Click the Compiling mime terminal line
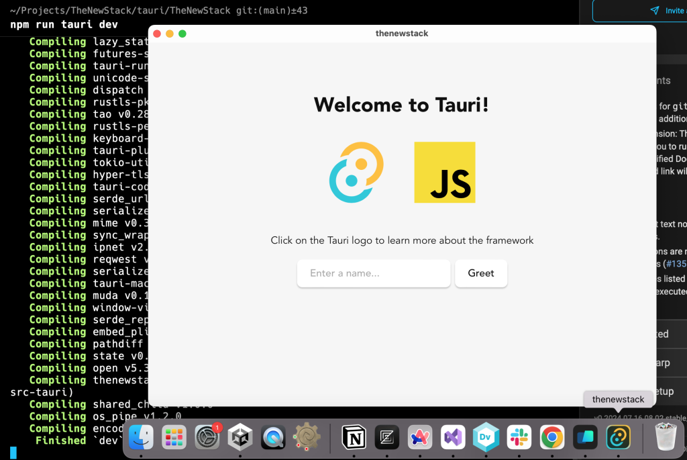The width and height of the screenshot is (687, 460). tap(89, 223)
